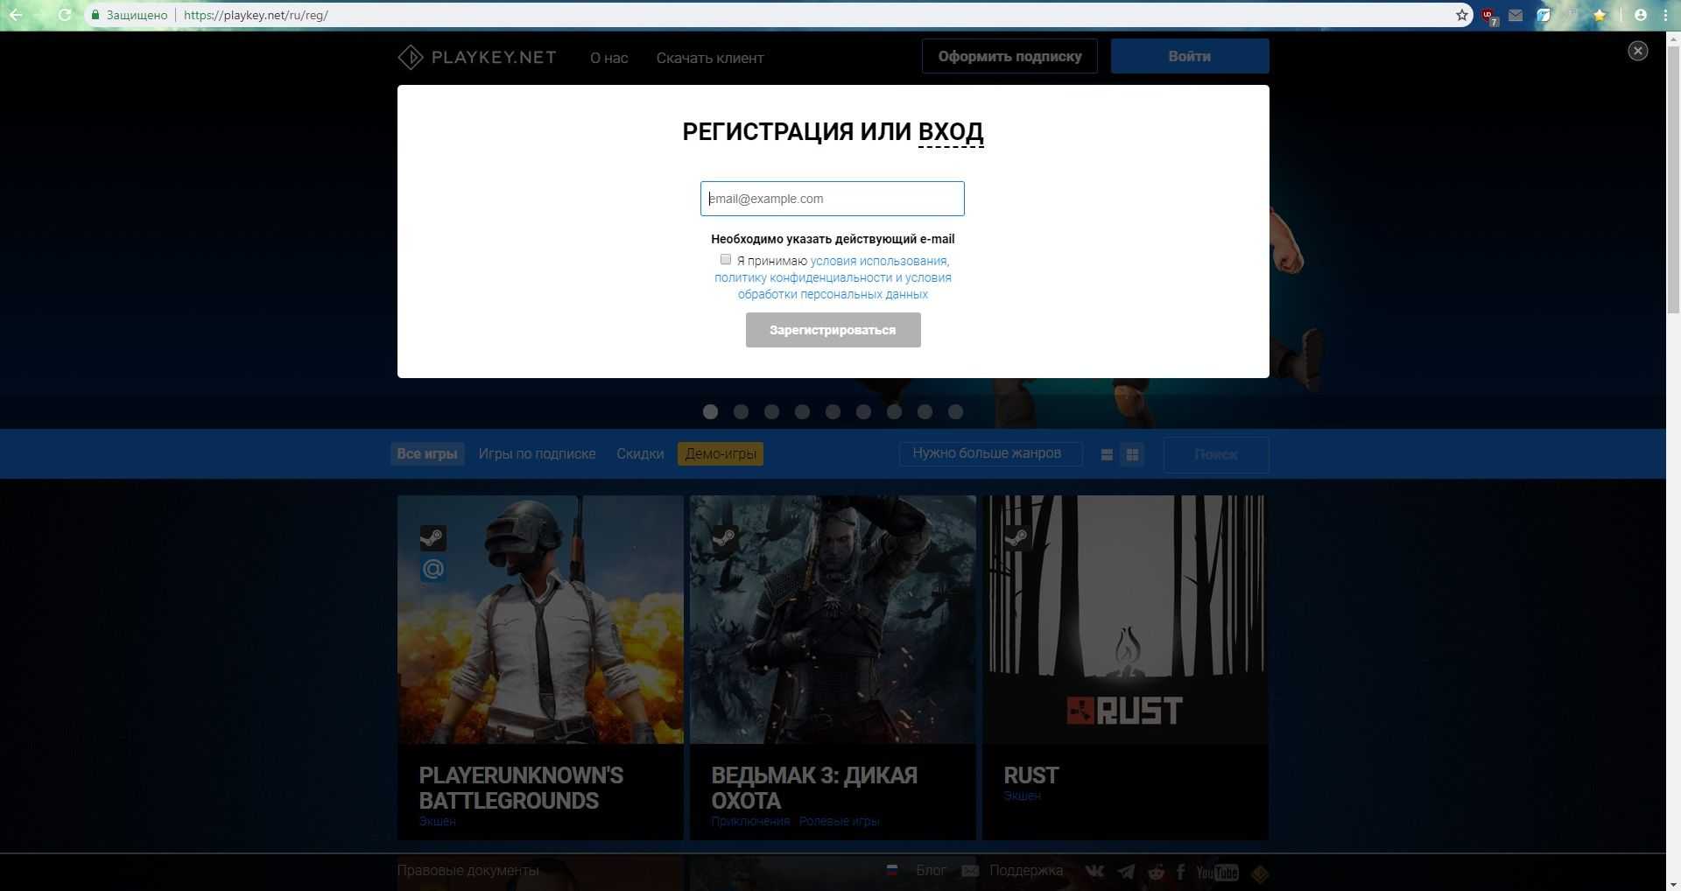Image resolution: width=1681 pixels, height=891 pixels.
Task: Expand the 'Нужно больше жанров' genre dropdown
Action: click(990, 453)
